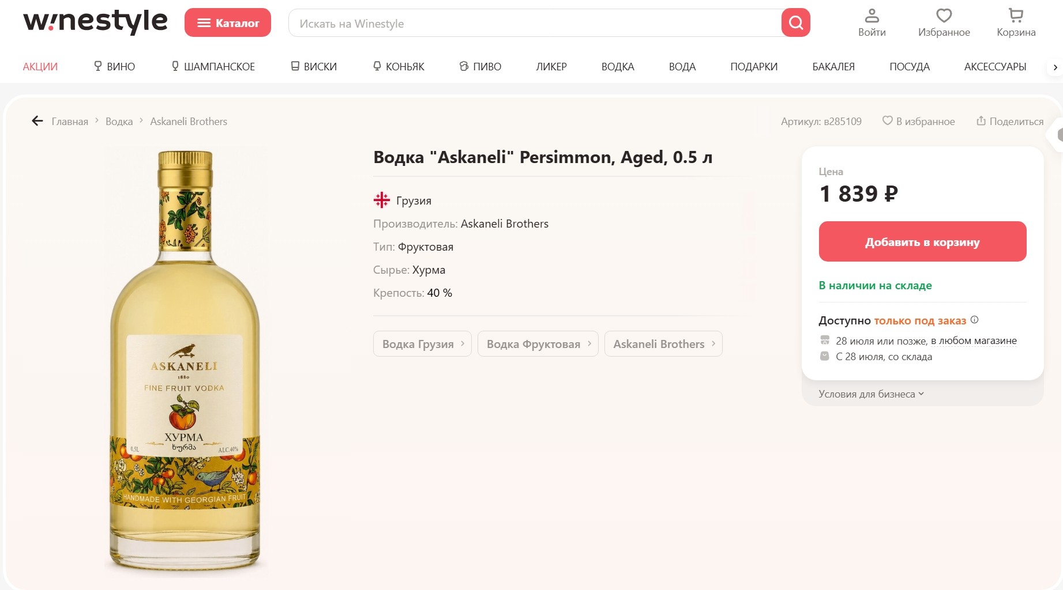Open the Водка Грузия tag
The image size is (1063, 590).
(x=422, y=344)
